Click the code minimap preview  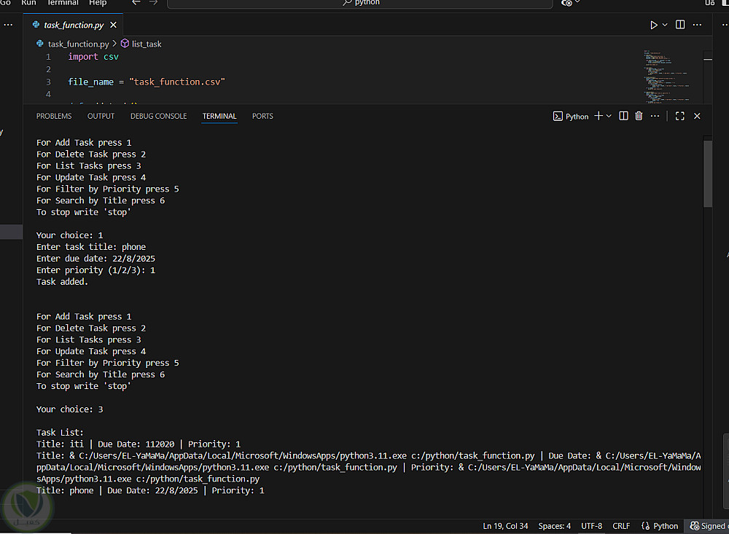(x=666, y=76)
